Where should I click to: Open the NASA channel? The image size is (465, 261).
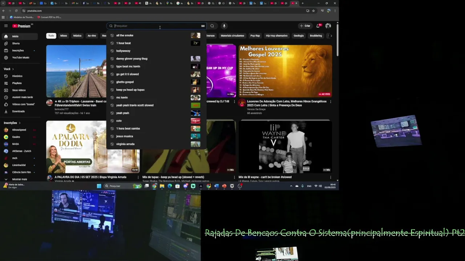point(19,144)
